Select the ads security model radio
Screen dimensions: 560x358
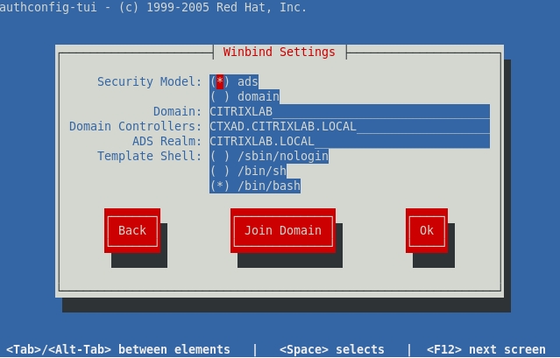pos(234,81)
